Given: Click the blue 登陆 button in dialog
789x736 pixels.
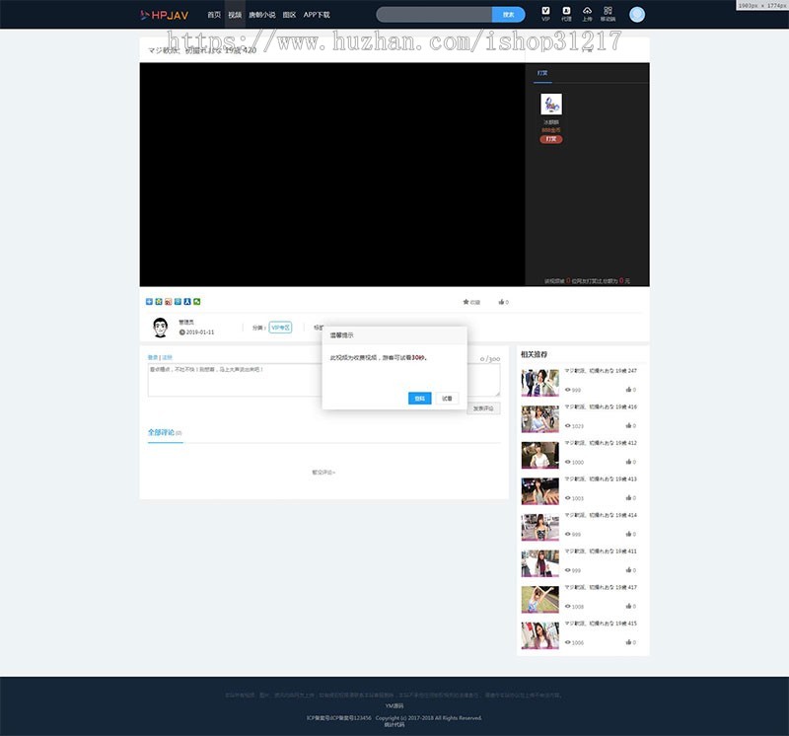Looking at the screenshot, I should point(419,399).
